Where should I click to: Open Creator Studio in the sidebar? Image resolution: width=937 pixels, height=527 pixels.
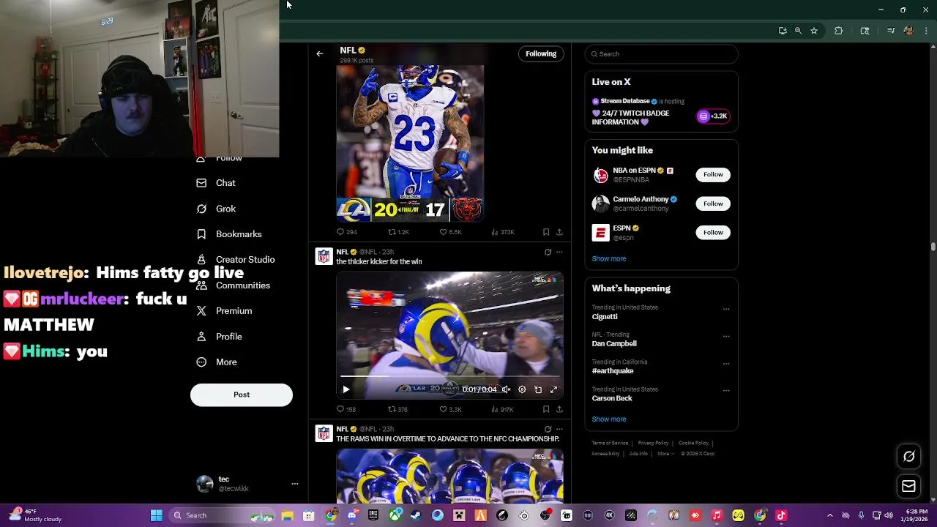point(236,260)
